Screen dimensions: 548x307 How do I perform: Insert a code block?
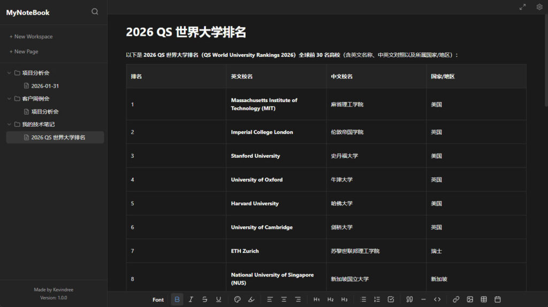coord(437,300)
